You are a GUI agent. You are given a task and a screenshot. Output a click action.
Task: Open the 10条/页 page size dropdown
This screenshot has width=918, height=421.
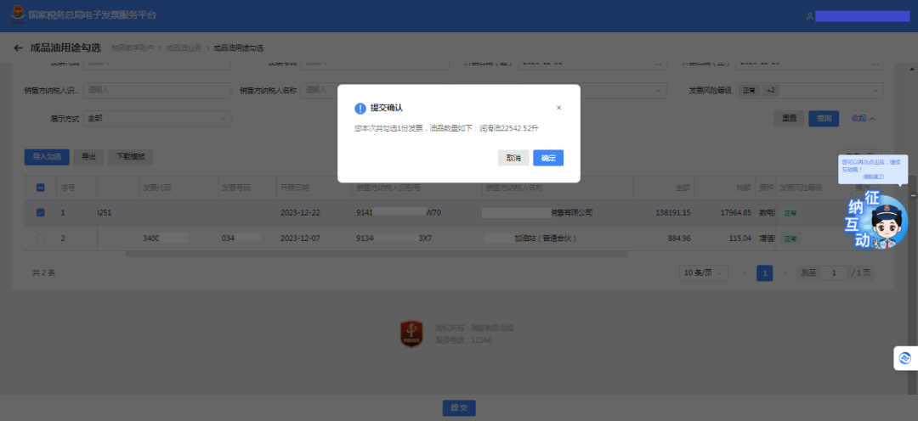(704, 273)
